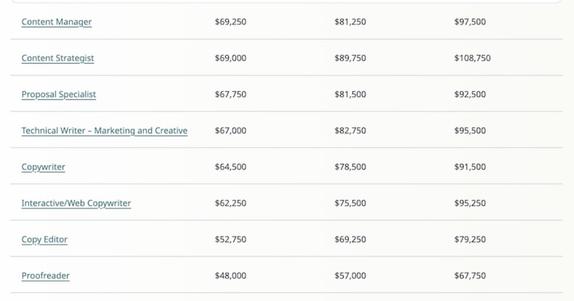Open the Copy Editor job link
Screen dimensions: 574x301
44,239
